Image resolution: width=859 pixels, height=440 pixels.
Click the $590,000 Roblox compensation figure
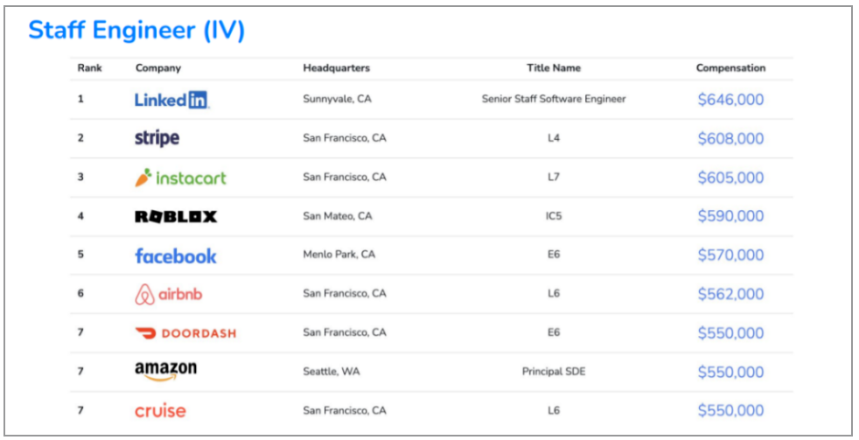[x=730, y=216]
